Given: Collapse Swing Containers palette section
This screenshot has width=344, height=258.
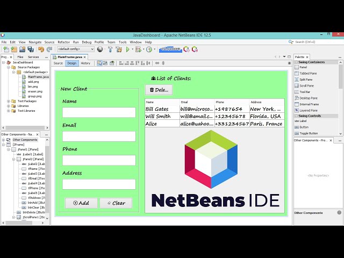Looking at the screenshot, I should tap(296, 62).
